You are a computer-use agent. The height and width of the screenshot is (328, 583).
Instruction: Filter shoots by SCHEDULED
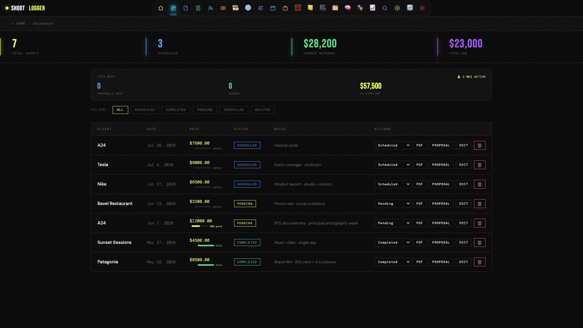pos(145,110)
